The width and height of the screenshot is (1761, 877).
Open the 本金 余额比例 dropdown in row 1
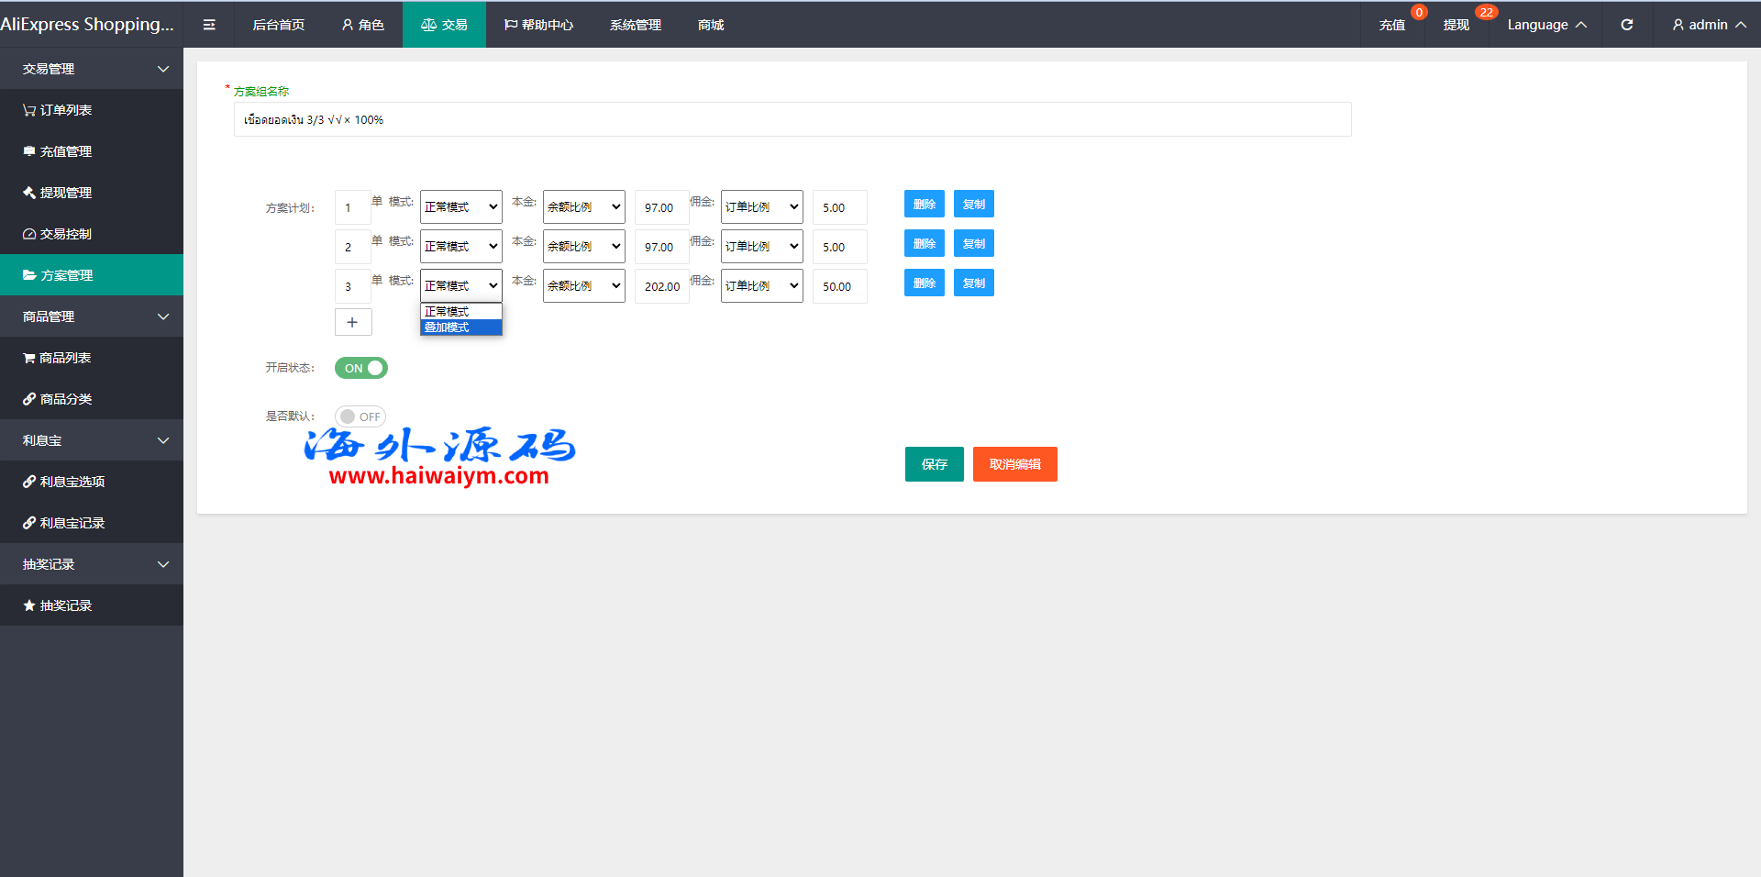click(583, 207)
